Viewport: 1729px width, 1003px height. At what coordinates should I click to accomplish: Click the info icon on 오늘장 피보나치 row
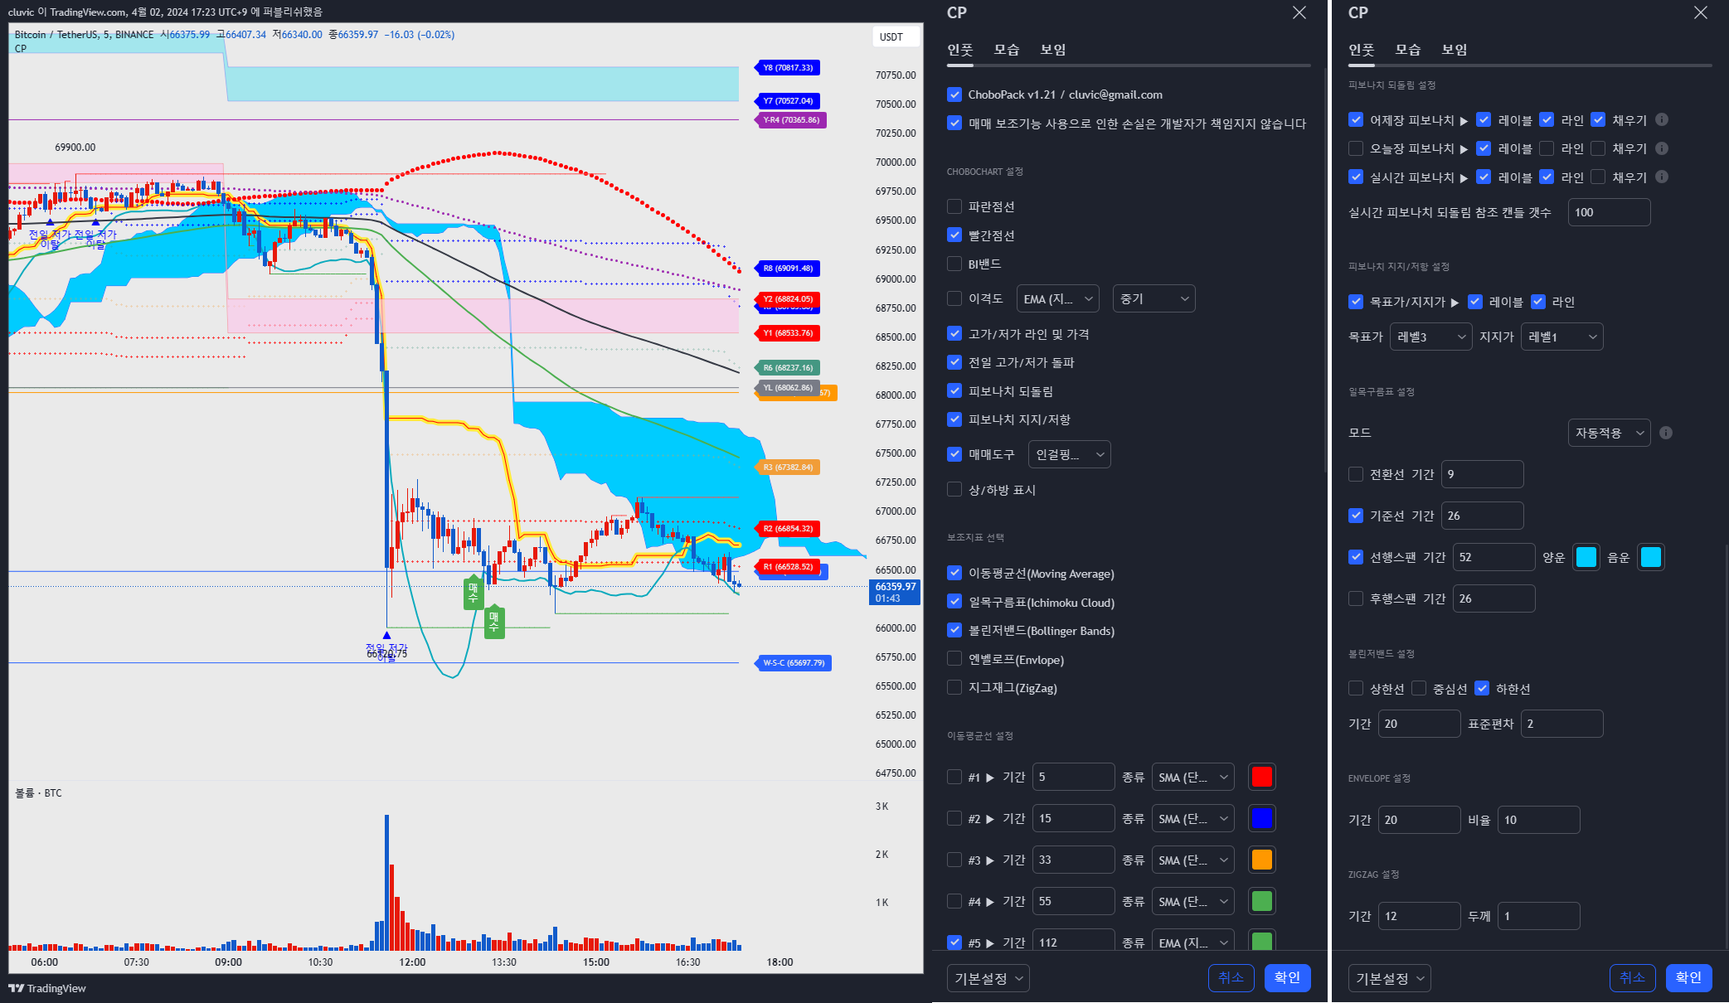coord(1662,148)
